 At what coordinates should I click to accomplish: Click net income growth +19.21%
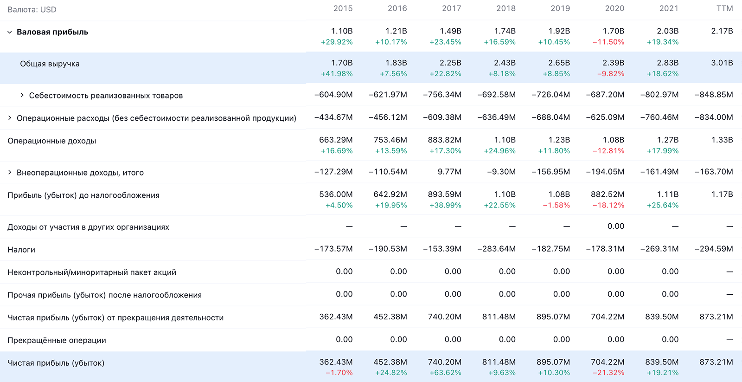(x=663, y=373)
